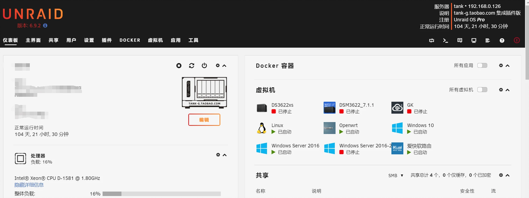This screenshot has height=198, width=529.
Task: Open the shares section gear settings
Action: point(501,175)
